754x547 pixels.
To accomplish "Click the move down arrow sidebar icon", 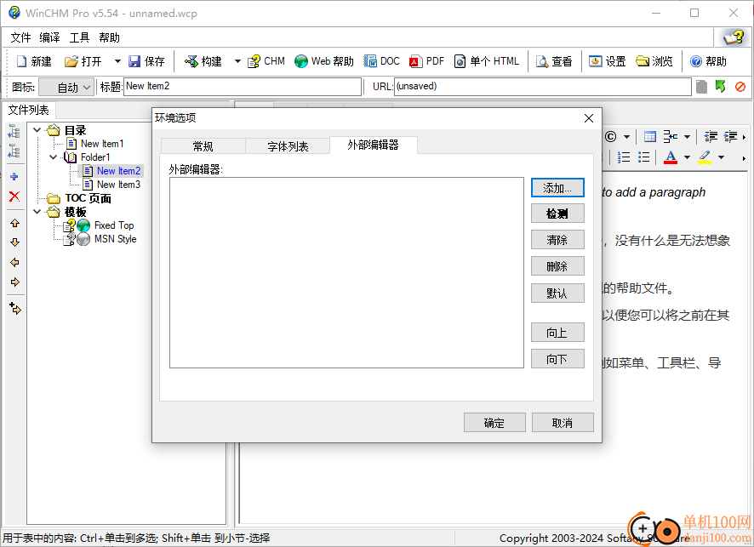I will (x=15, y=242).
